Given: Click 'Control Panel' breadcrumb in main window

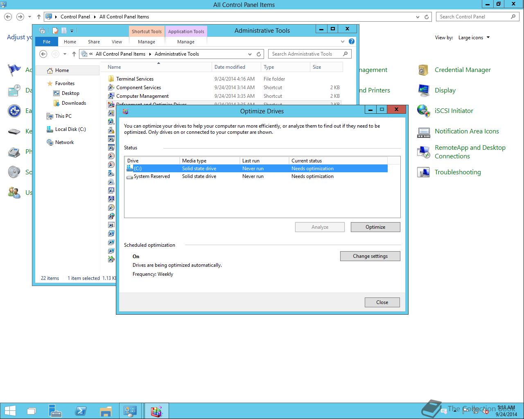Looking at the screenshot, I should (75, 17).
